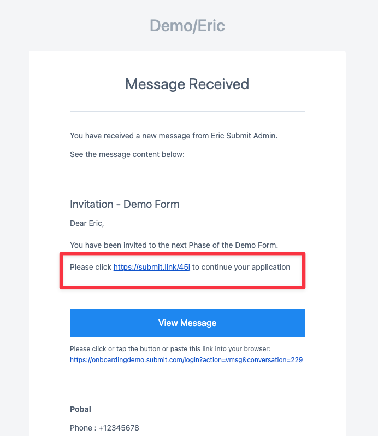
Task: Click the blue View Message button
Action: point(187,323)
